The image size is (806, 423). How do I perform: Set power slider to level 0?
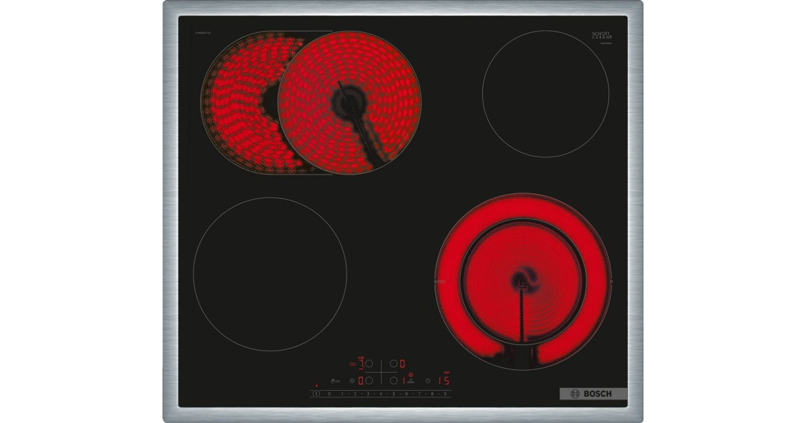329,393
